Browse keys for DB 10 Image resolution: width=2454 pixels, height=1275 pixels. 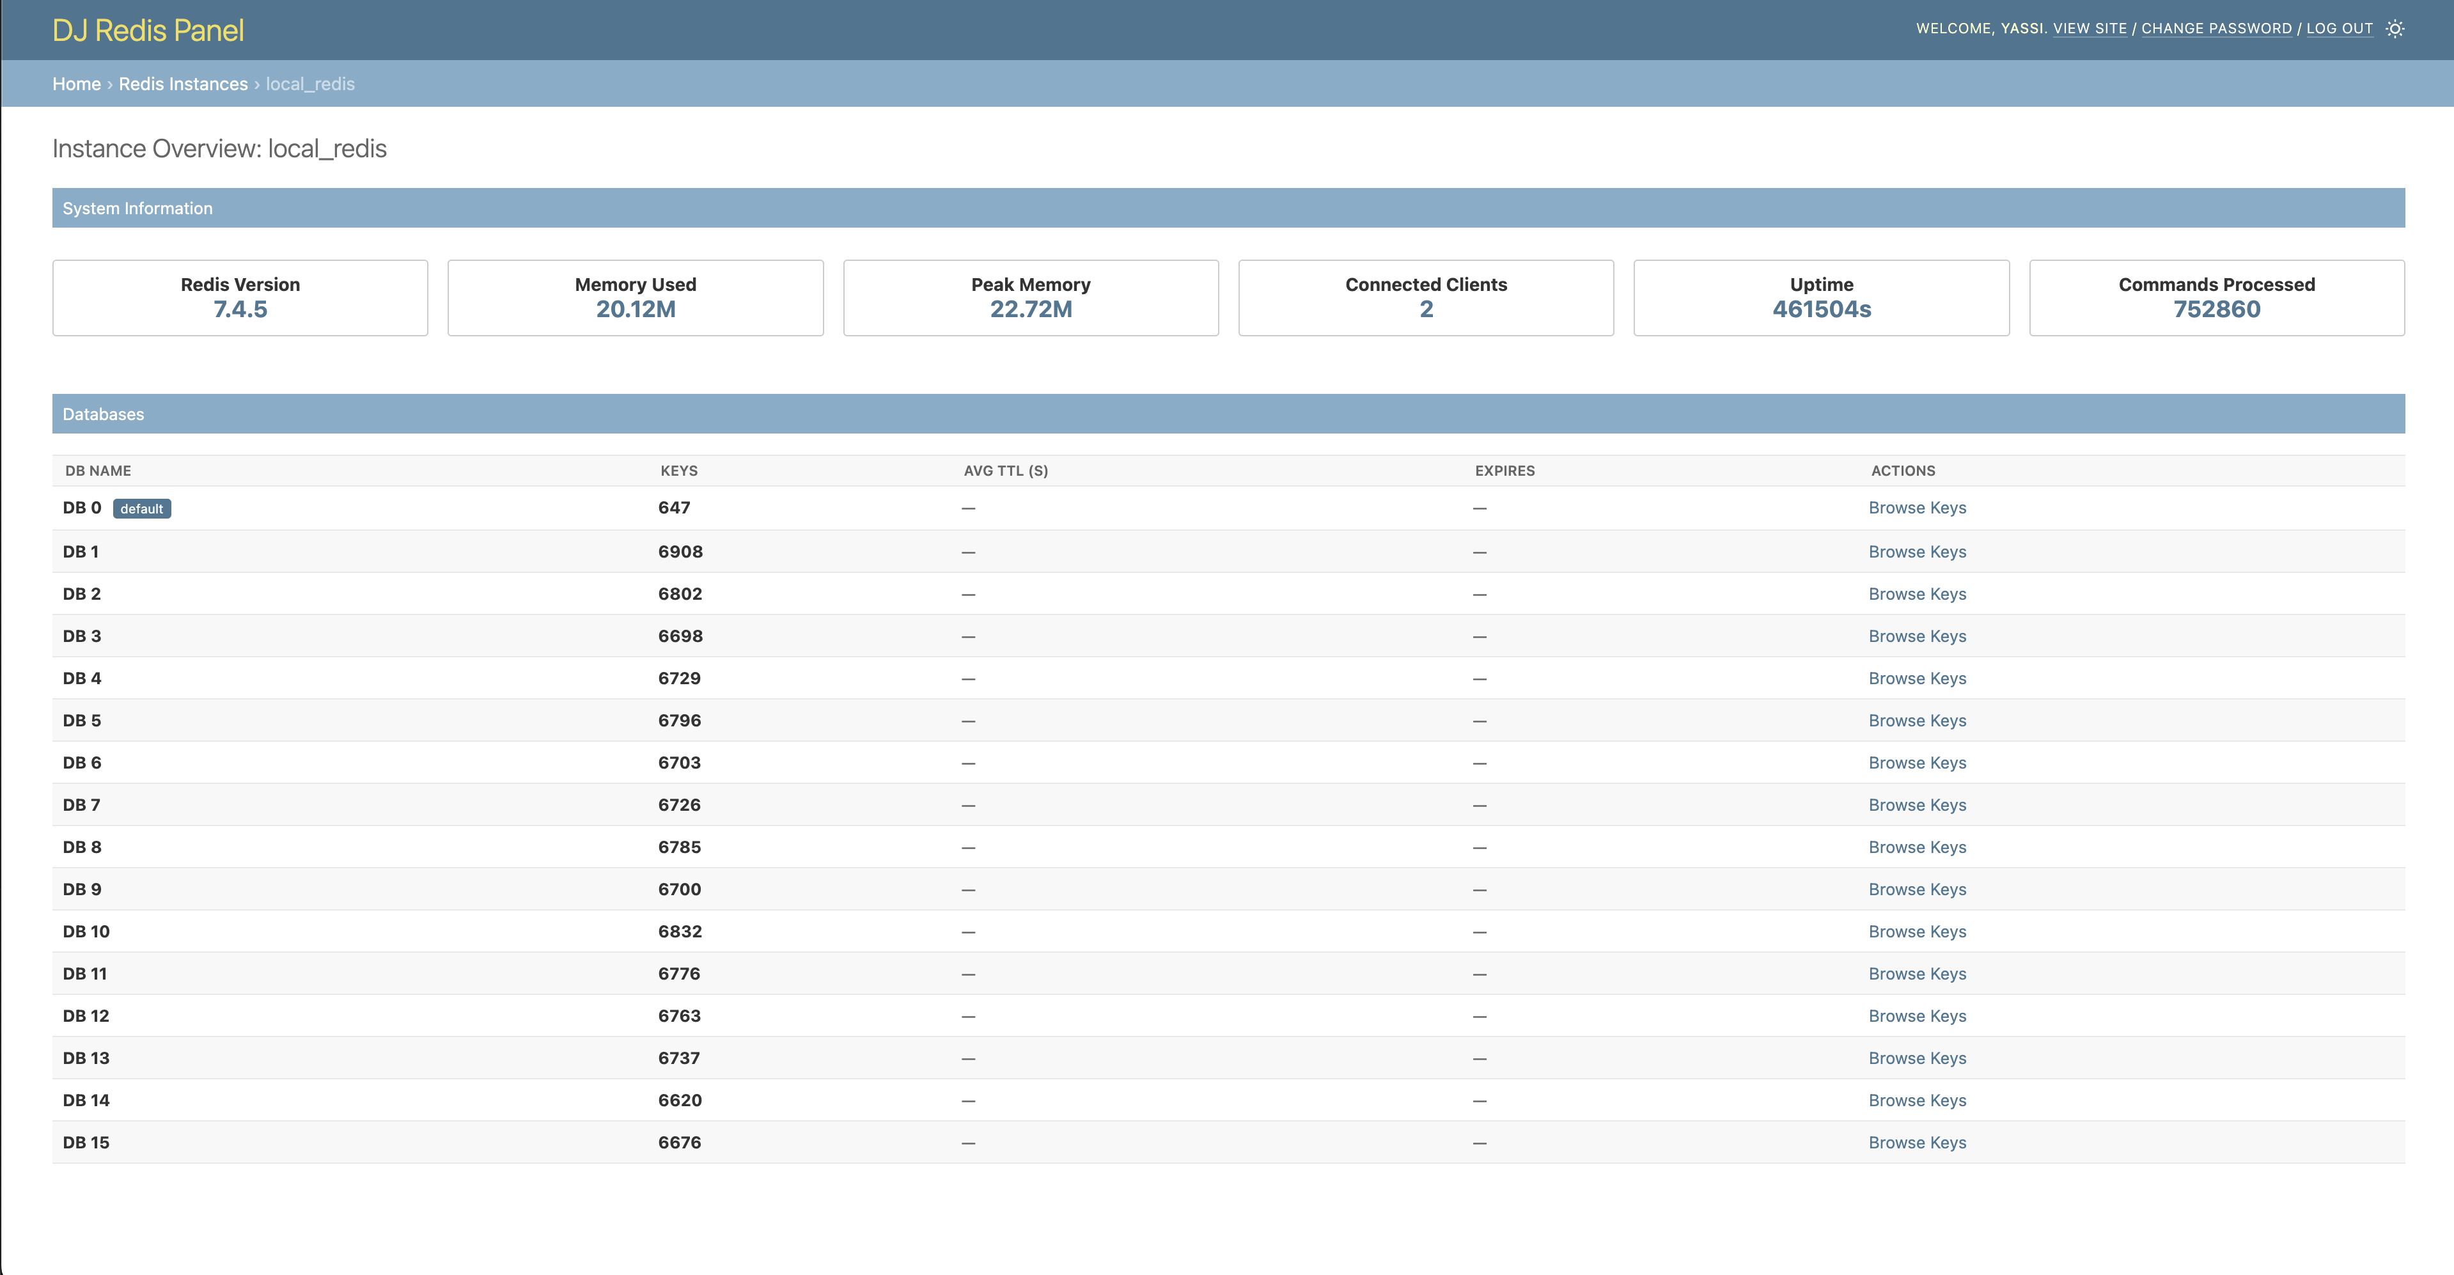pyautogui.click(x=1917, y=931)
